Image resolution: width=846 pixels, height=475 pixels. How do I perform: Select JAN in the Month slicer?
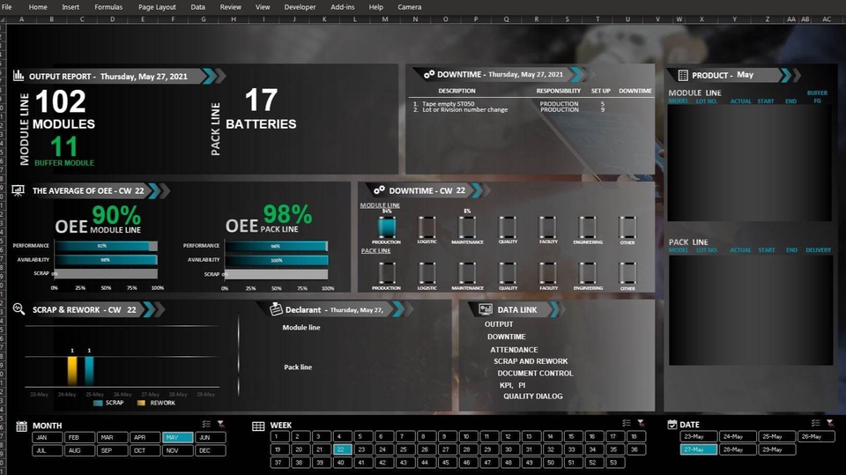[47, 437]
